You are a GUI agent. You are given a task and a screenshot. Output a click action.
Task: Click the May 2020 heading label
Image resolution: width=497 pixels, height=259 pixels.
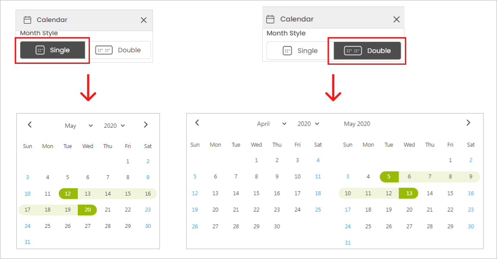click(x=357, y=124)
